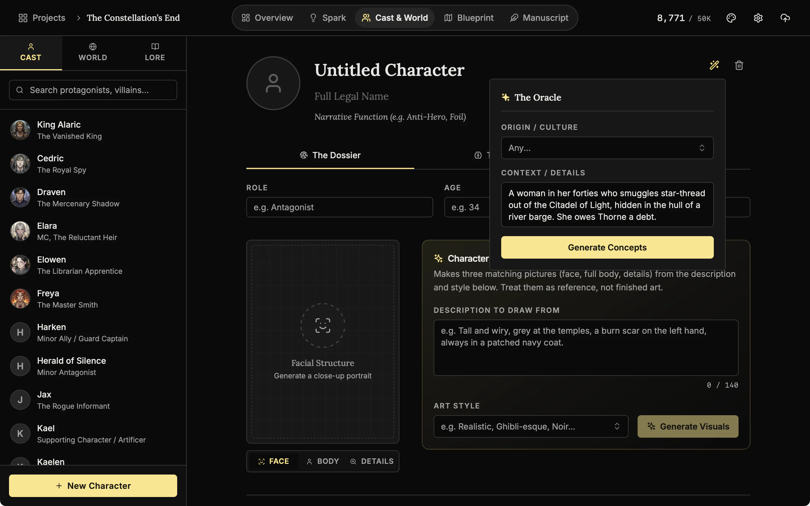
Task: Open the Oracle magic wand icon
Action: [x=714, y=65]
